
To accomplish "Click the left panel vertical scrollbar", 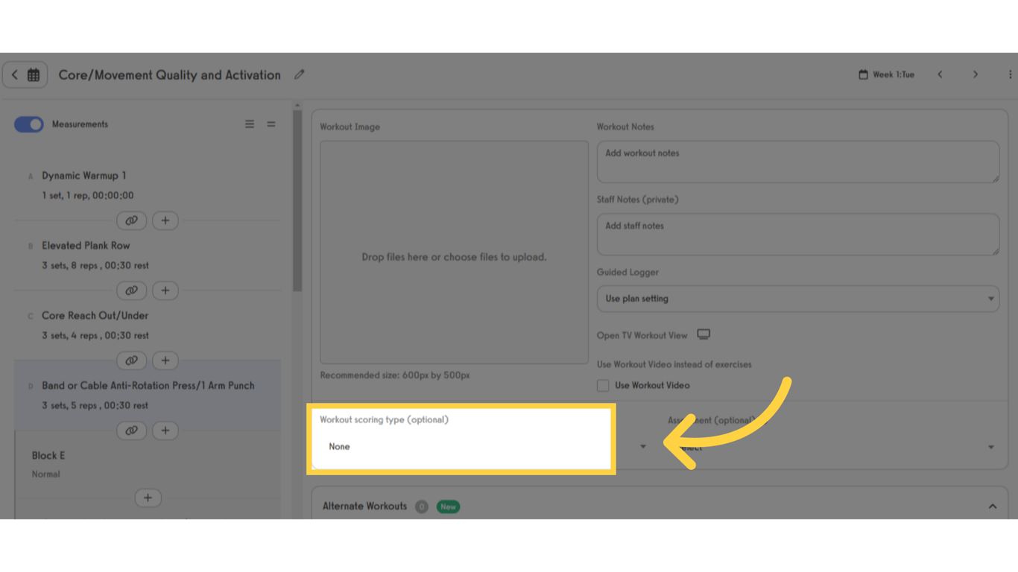I will tap(297, 201).
